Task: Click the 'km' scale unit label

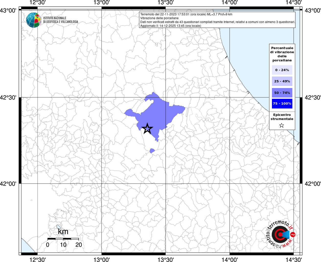Action: tap(63, 232)
